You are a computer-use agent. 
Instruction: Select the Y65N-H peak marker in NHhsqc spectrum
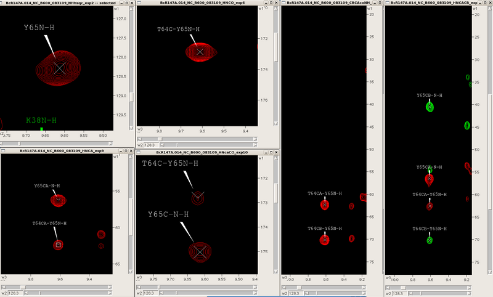point(59,68)
